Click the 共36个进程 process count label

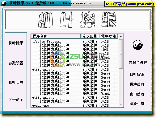click(138, 62)
